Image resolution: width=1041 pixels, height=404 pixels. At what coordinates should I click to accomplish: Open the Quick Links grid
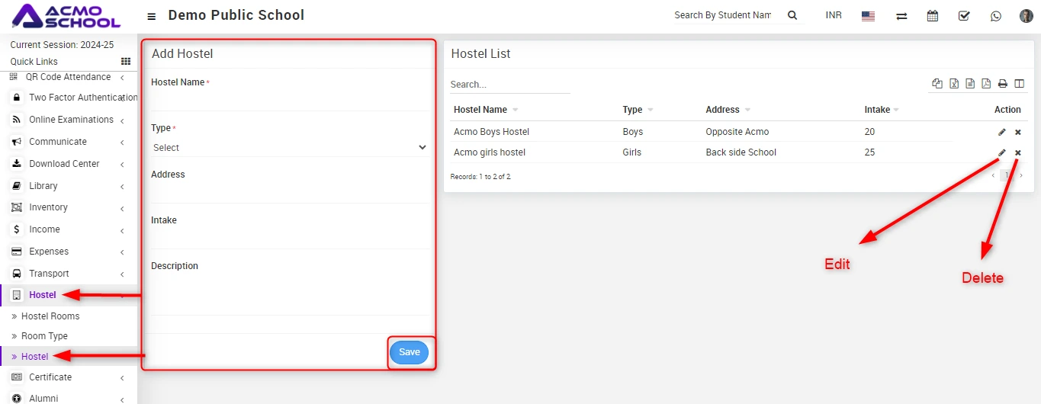tap(126, 62)
